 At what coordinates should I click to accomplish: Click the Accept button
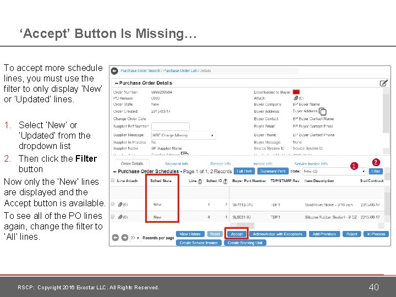click(x=237, y=234)
